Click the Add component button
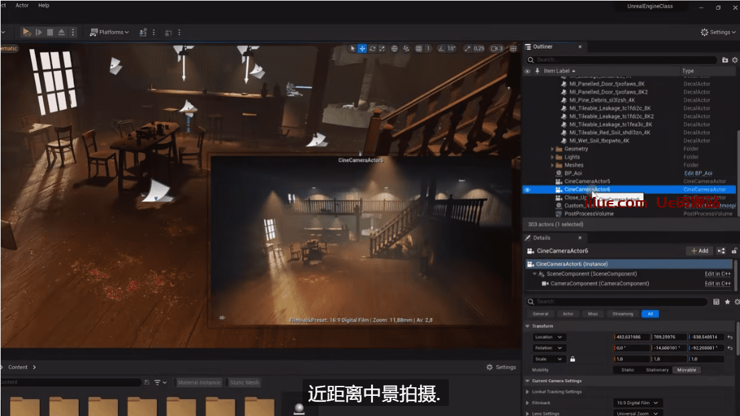The image size is (740, 416). click(x=699, y=251)
